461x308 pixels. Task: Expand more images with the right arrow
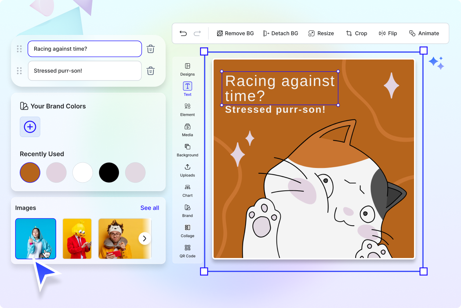144,238
